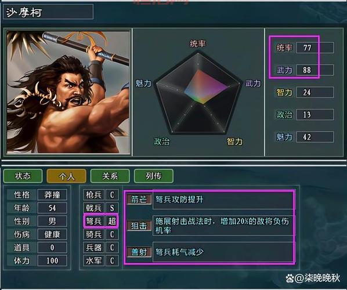Click the pentagon stat radar chart

(198, 93)
